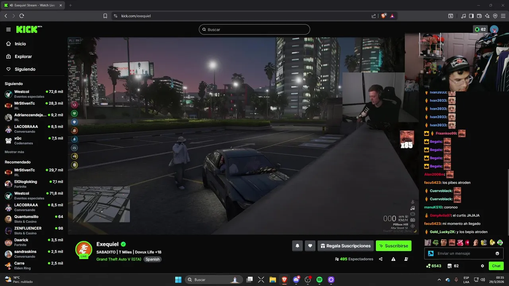Click the green Suscribirse button
Viewport: 509px width, 286px height.
click(394, 246)
